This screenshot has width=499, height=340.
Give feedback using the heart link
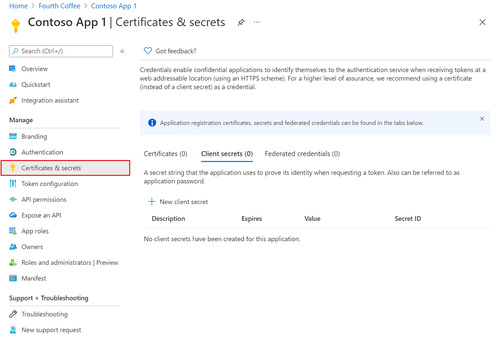pyautogui.click(x=170, y=51)
